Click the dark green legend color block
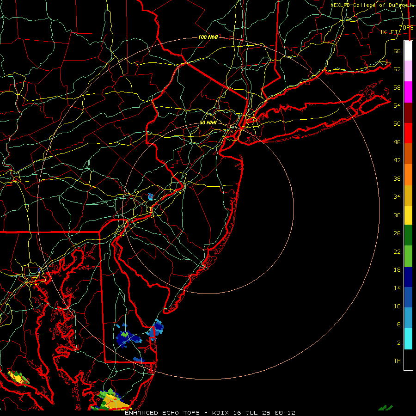The width and height of the screenshot is (416, 416). [408, 235]
